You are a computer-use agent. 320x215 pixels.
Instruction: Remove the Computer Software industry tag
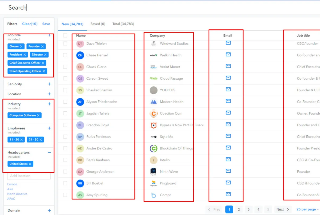click(x=38, y=115)
